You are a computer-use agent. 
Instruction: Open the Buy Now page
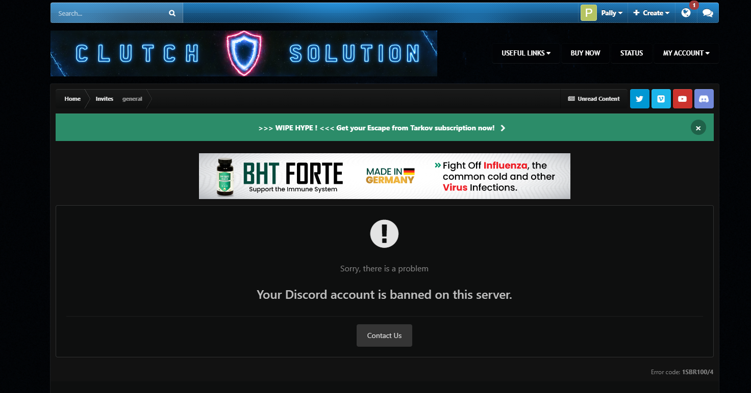tap(585, 53)
